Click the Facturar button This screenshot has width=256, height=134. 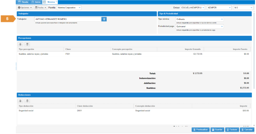coord(232,130)
